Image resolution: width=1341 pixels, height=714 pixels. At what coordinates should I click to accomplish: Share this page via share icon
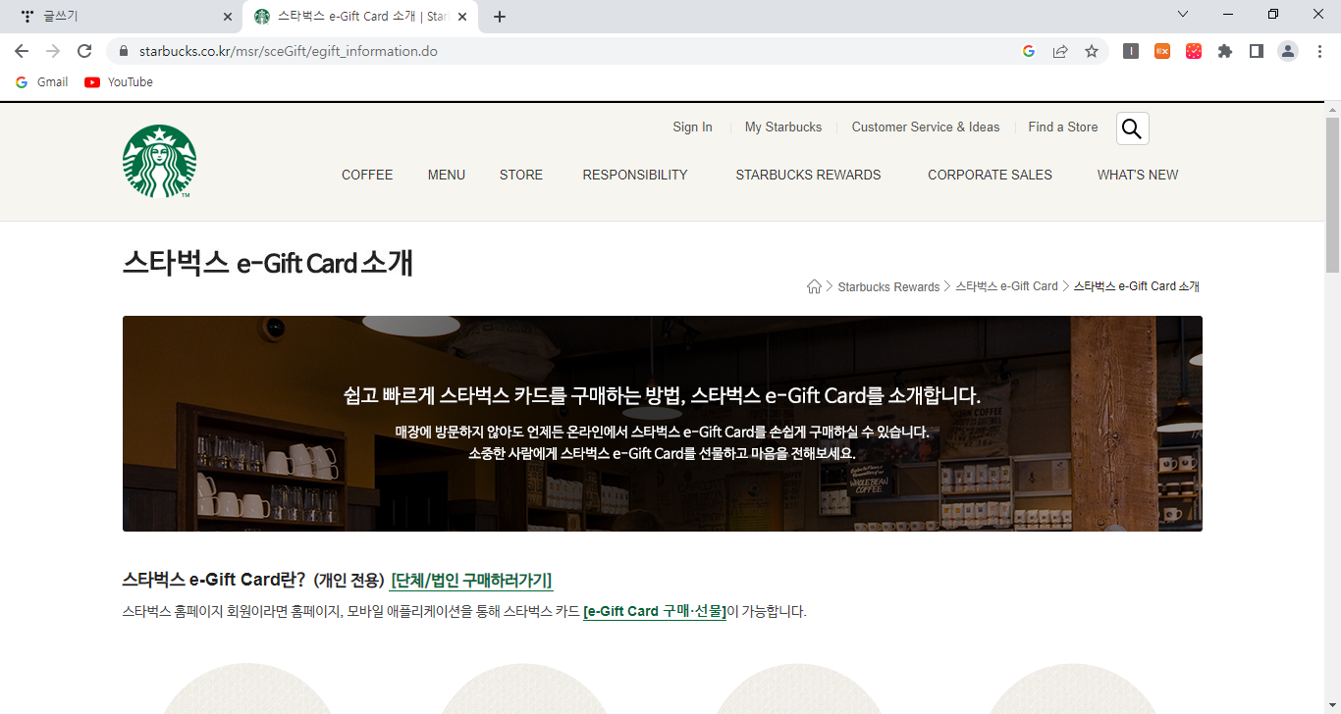1060,51
